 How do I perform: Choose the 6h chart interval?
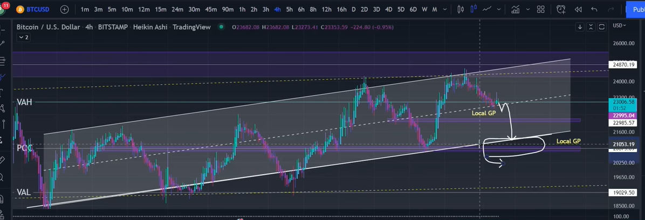301,9
